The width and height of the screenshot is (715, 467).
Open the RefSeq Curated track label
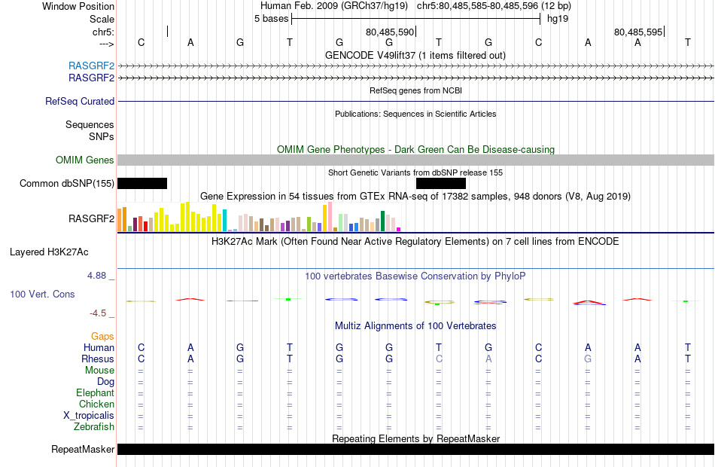[80, 102]
